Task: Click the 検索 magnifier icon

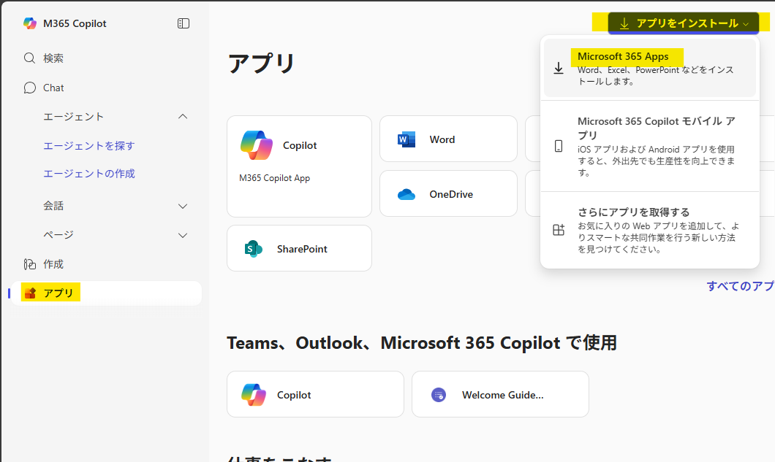Action: coord(30,58)
